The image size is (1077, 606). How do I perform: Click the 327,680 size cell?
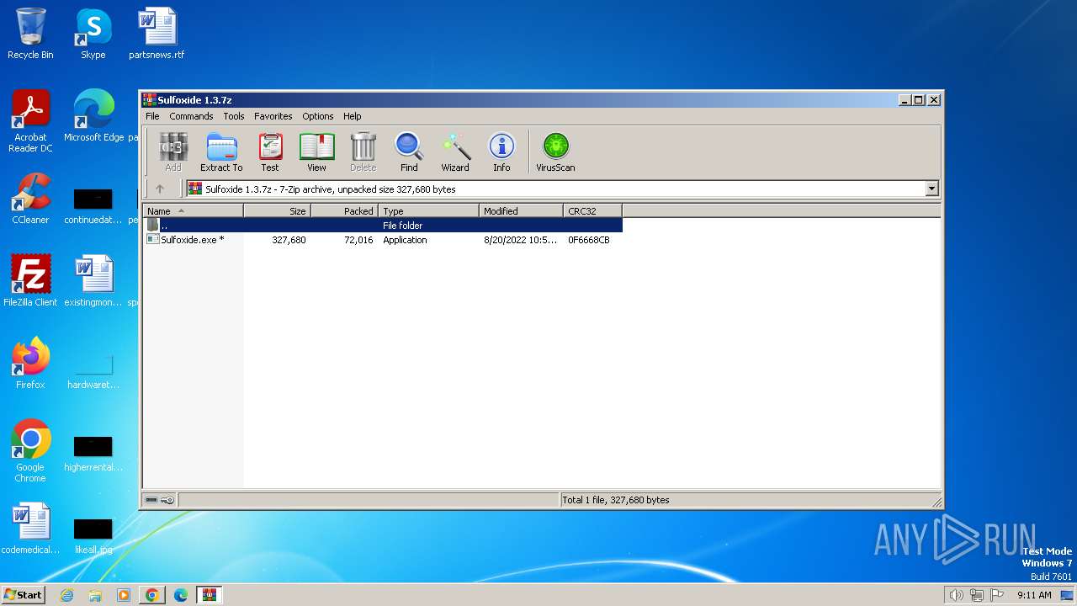pos(289,240)
